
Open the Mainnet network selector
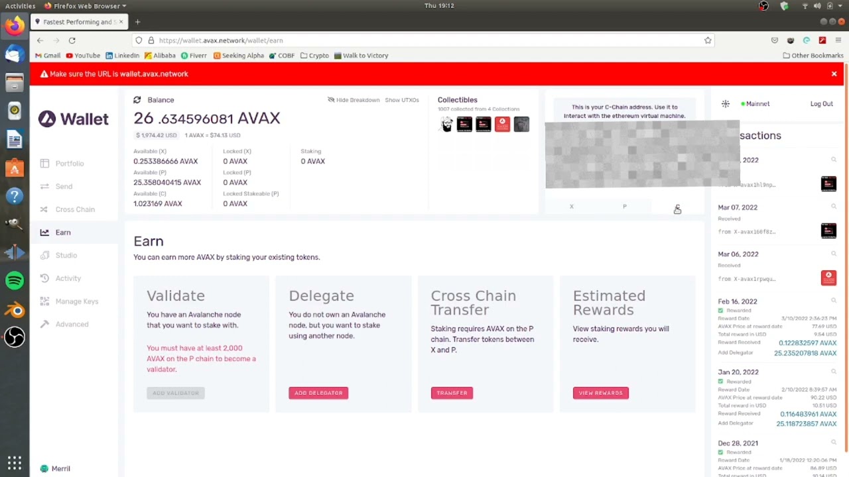click(x=755, y=104)
